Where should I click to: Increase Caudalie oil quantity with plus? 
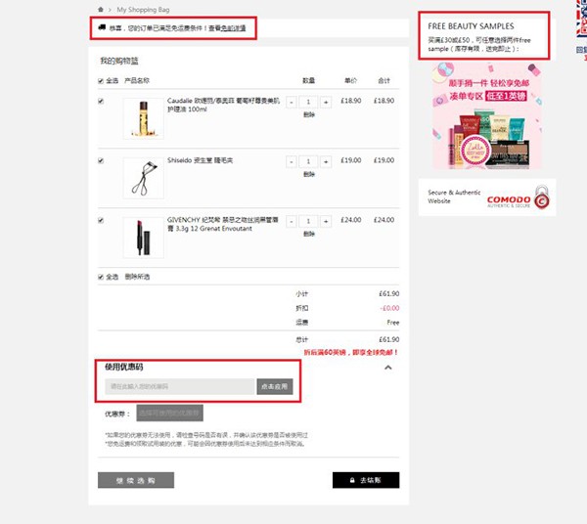[326, 102]
